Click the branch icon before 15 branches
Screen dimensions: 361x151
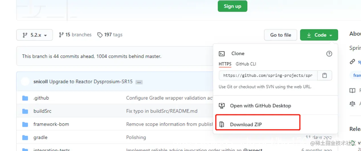point(61,35)
